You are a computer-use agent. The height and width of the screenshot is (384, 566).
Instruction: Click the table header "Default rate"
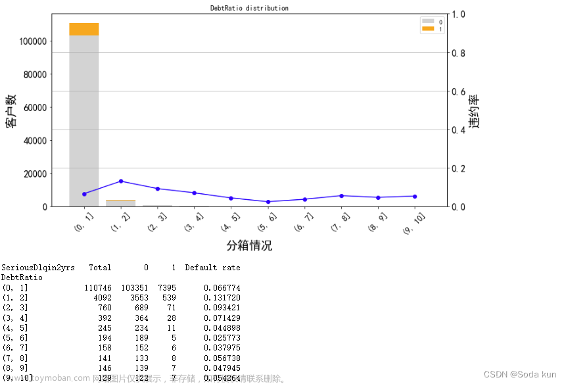point(212,268)
